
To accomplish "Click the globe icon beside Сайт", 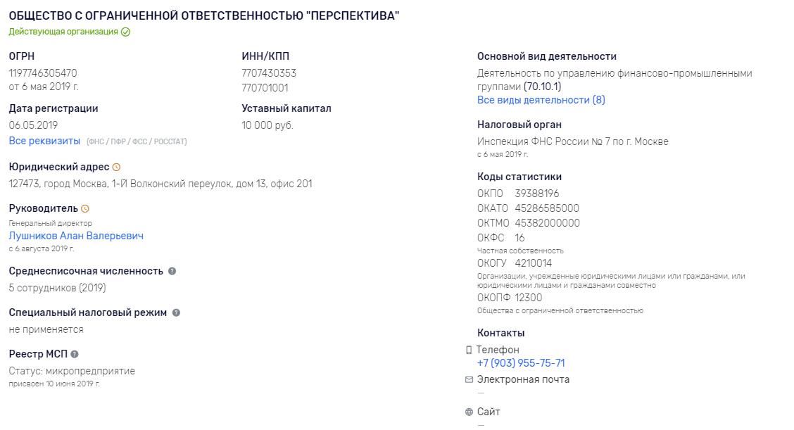I will pyautogui.click(x=469, y=412).
